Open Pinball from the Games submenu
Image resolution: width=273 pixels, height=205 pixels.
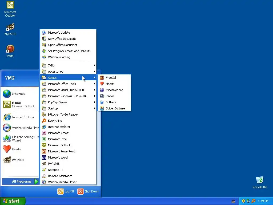(x=114, y=96)
